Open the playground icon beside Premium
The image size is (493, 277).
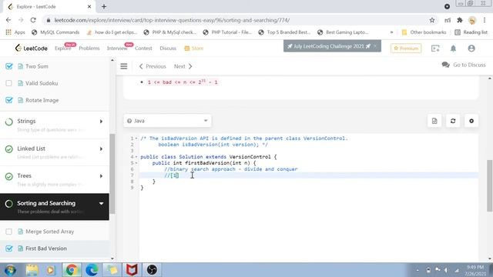(435, 48)
